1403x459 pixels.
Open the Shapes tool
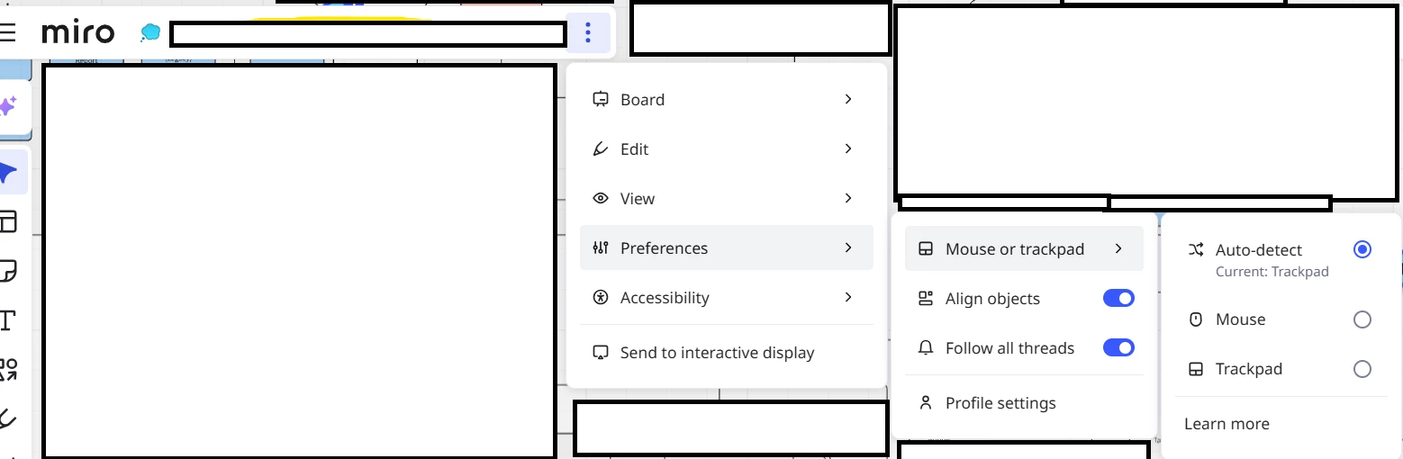pyautogui.click(x=8, y=369)
